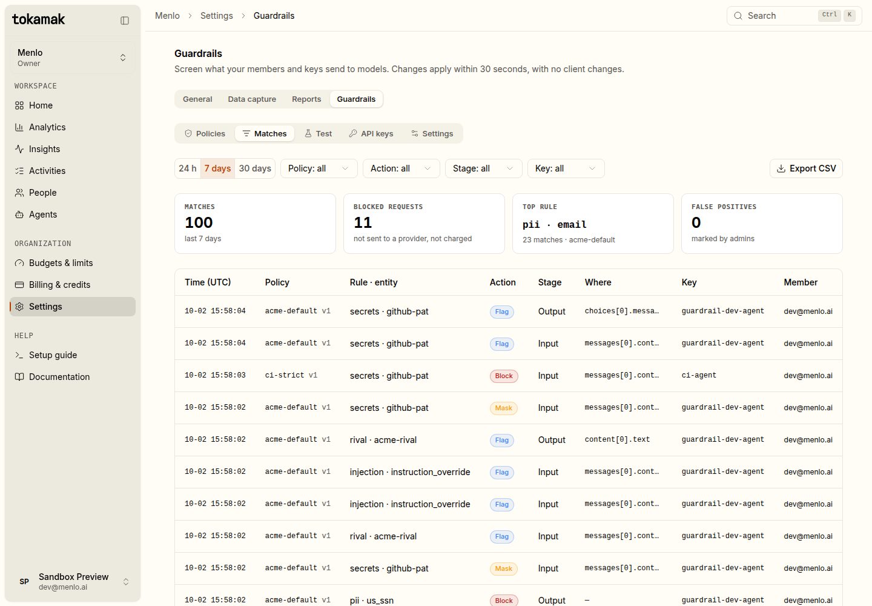Open the Setup guide
The height and width of the screenshot is (606, 872).
(73, 355)
